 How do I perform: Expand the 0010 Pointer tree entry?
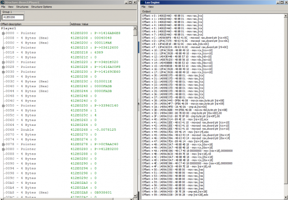pyautogui.click(x=3, y=46)
